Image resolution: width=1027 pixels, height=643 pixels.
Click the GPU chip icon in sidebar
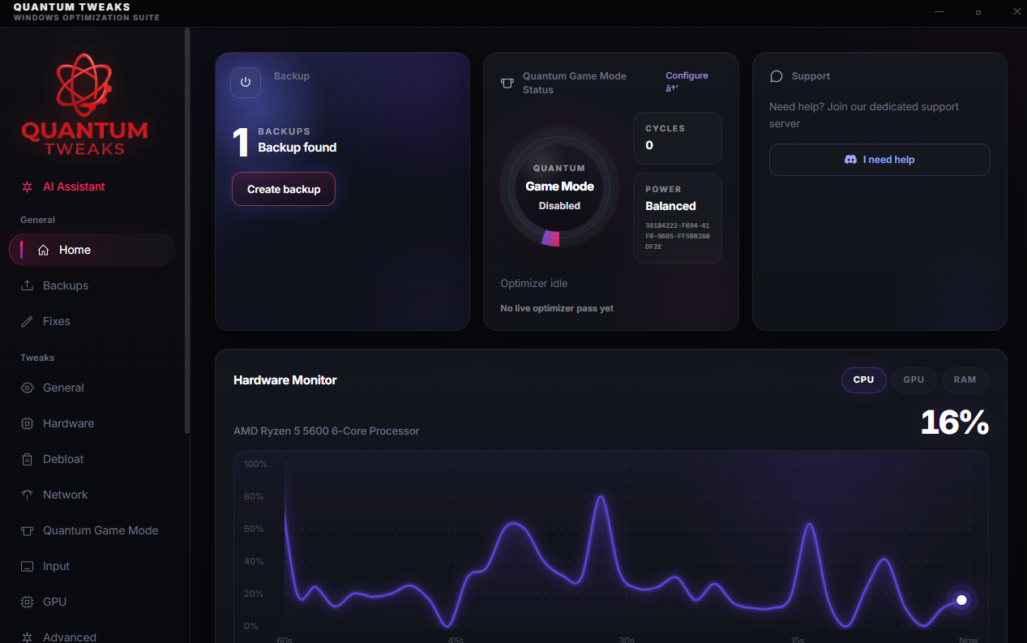pyautogui.click(x=27, y=602)
